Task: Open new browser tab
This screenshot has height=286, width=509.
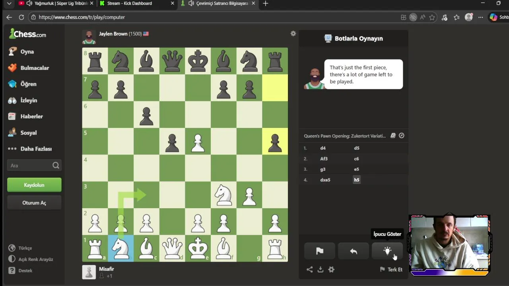Action: pyautogui.click(x=266, y=4)
